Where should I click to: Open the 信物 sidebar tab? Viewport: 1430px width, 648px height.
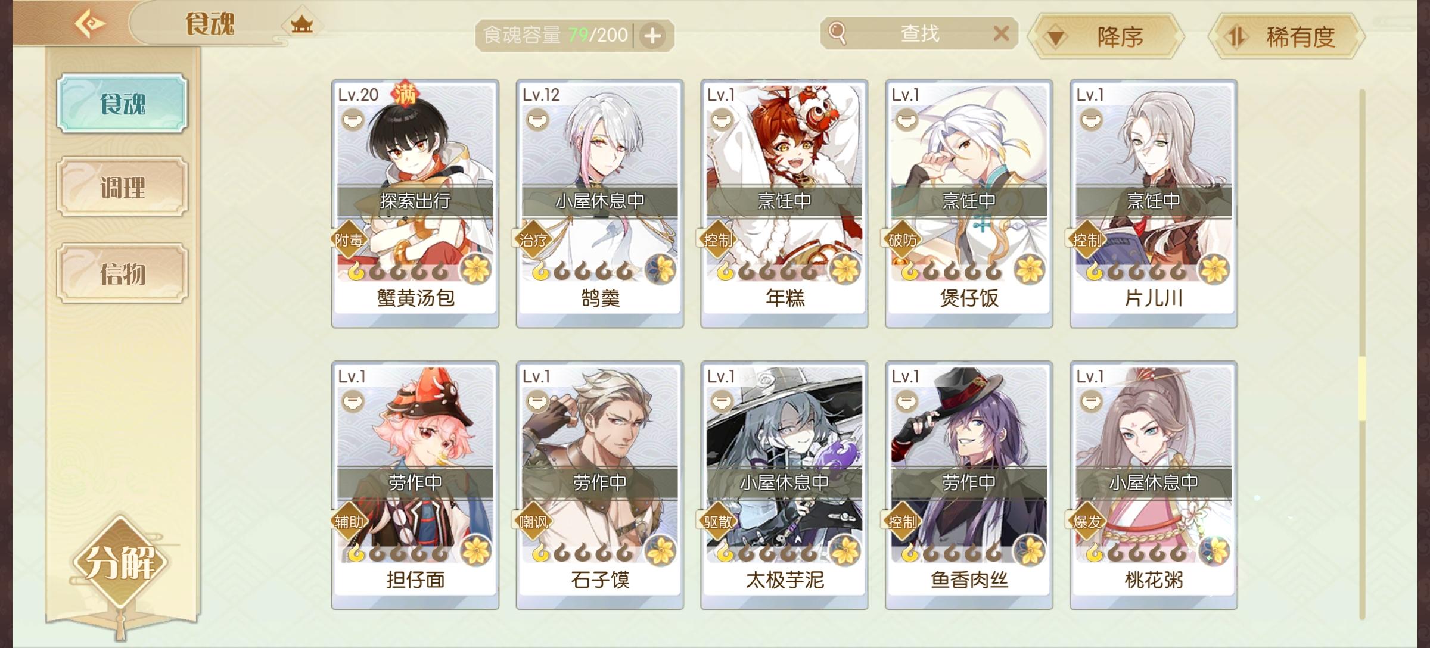[123, 273]
